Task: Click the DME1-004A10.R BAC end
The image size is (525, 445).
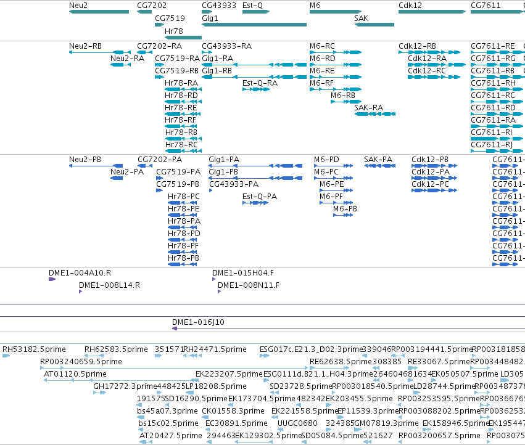Action: [x=52, y=279]
